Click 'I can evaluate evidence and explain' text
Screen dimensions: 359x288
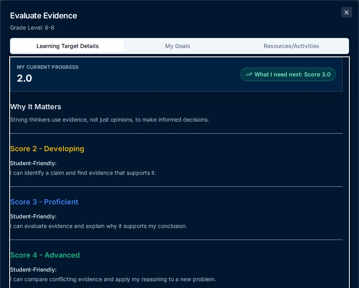tap(99, 226)
